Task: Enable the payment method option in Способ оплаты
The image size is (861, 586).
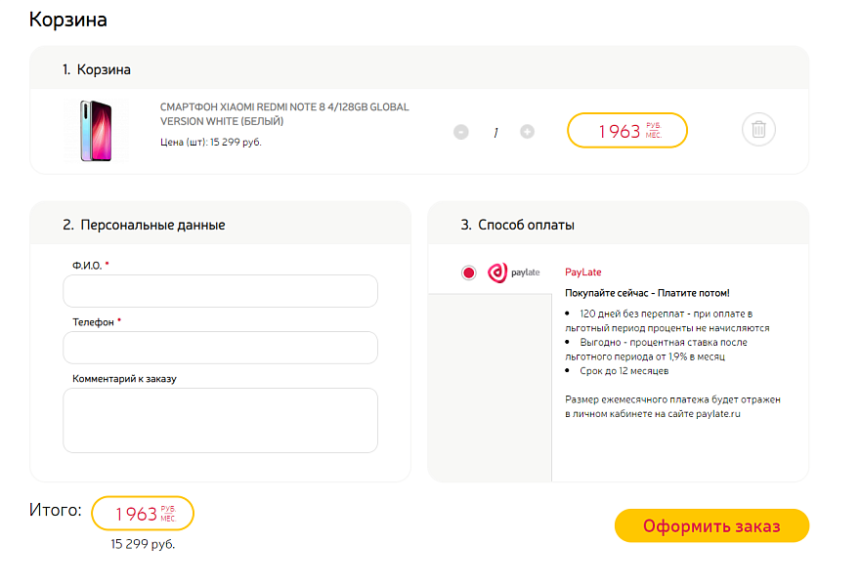Action: click(x=470, y=272)
